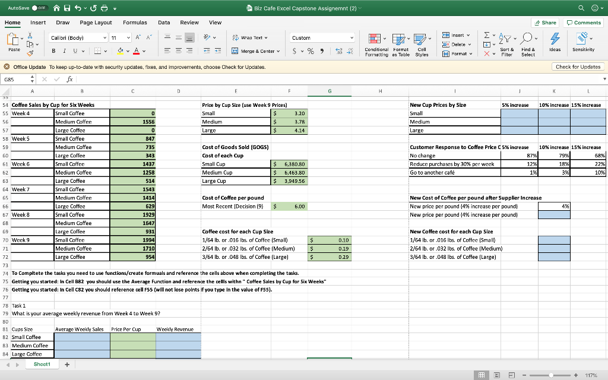The height and width of the screenshot is (380, 608).
Task: Open the Wrap Text dropdown arrow
Action: [x=266, y=37]
